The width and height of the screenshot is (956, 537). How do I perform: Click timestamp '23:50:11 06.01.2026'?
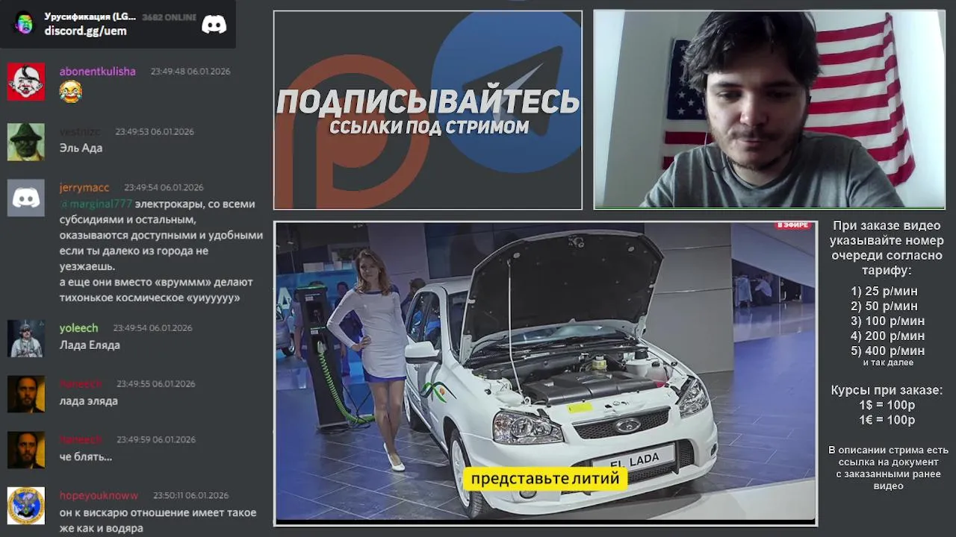pyautogui.click(x=191, y=495)
